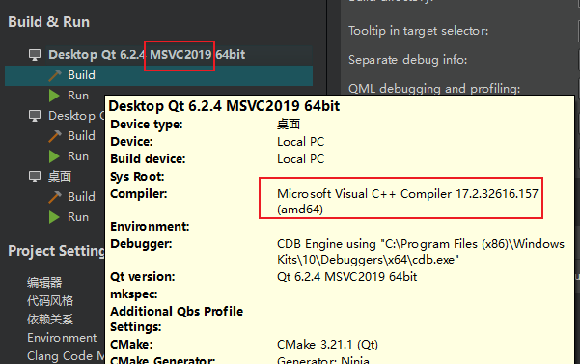Open Environment project settings

62,338
